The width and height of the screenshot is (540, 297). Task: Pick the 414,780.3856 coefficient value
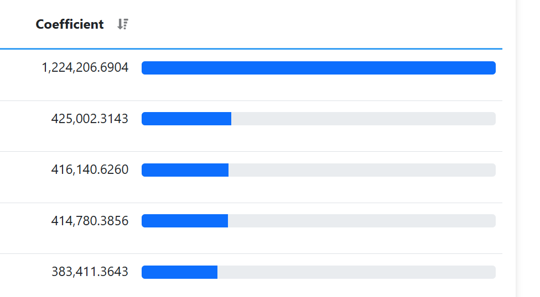pyautogui.click(x=90, y=221)
